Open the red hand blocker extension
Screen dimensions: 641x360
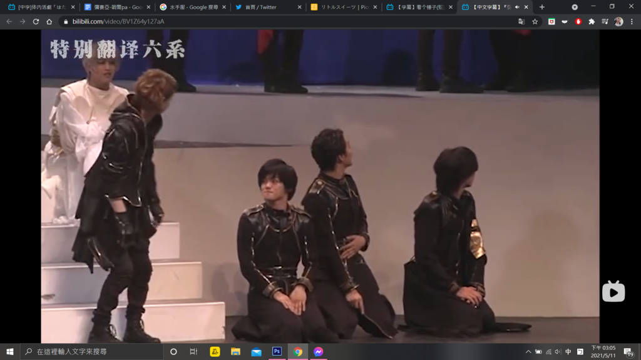tap(578, 22)
